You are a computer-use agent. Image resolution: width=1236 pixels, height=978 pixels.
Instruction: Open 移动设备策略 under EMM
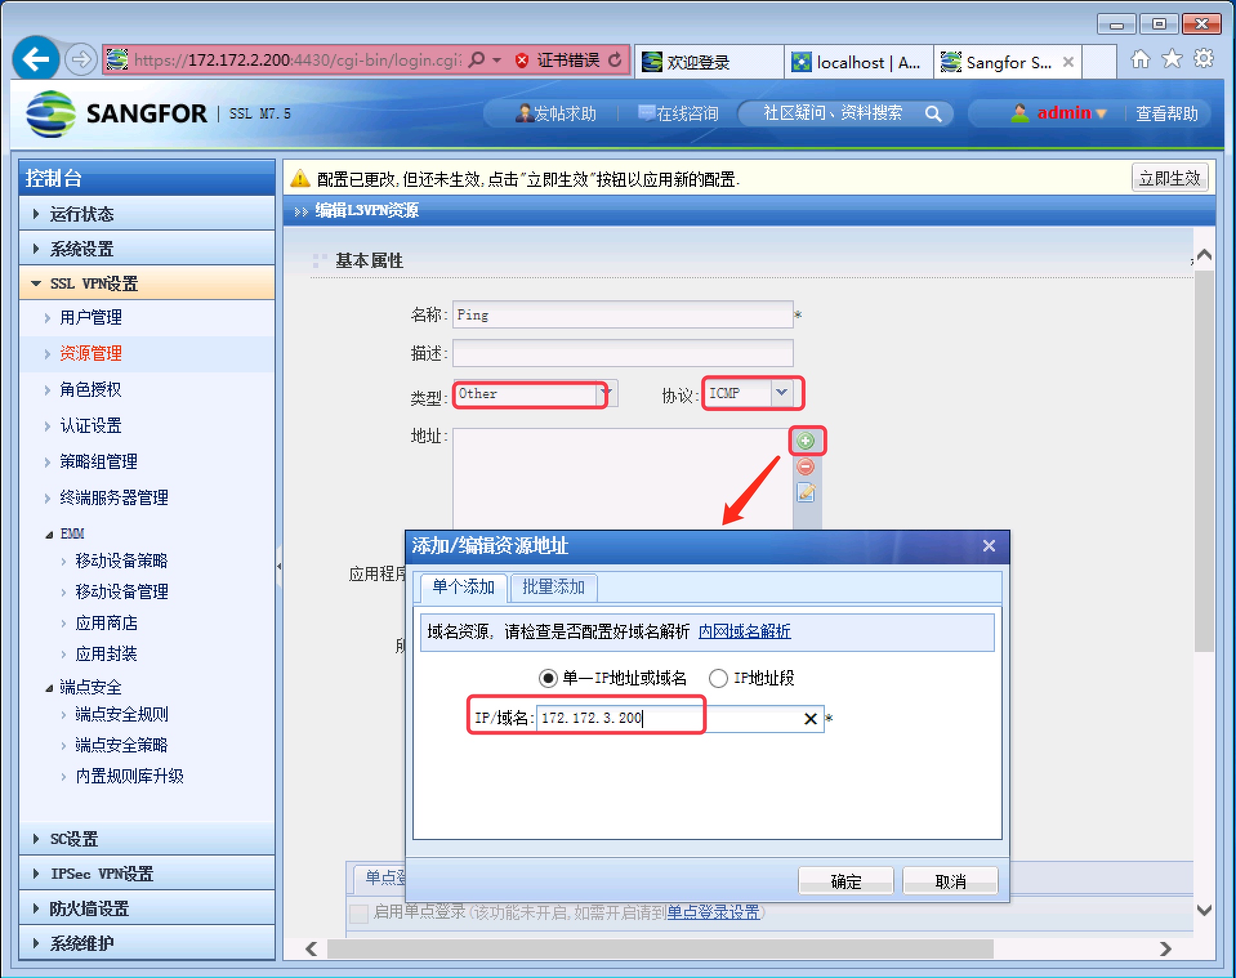click(122, 561)
